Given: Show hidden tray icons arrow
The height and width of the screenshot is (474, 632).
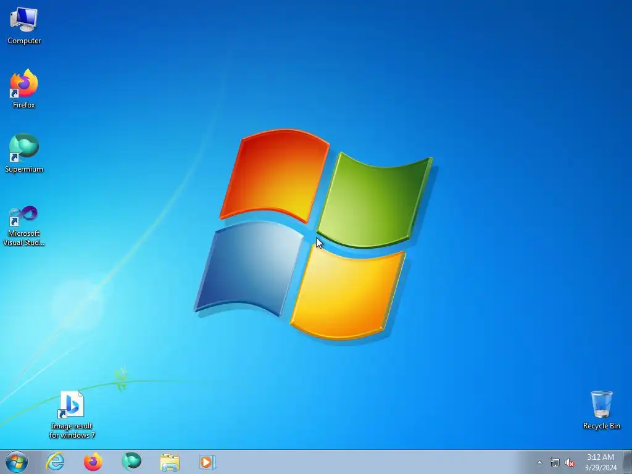Looking at the screenshot, I should coord(539,463).
